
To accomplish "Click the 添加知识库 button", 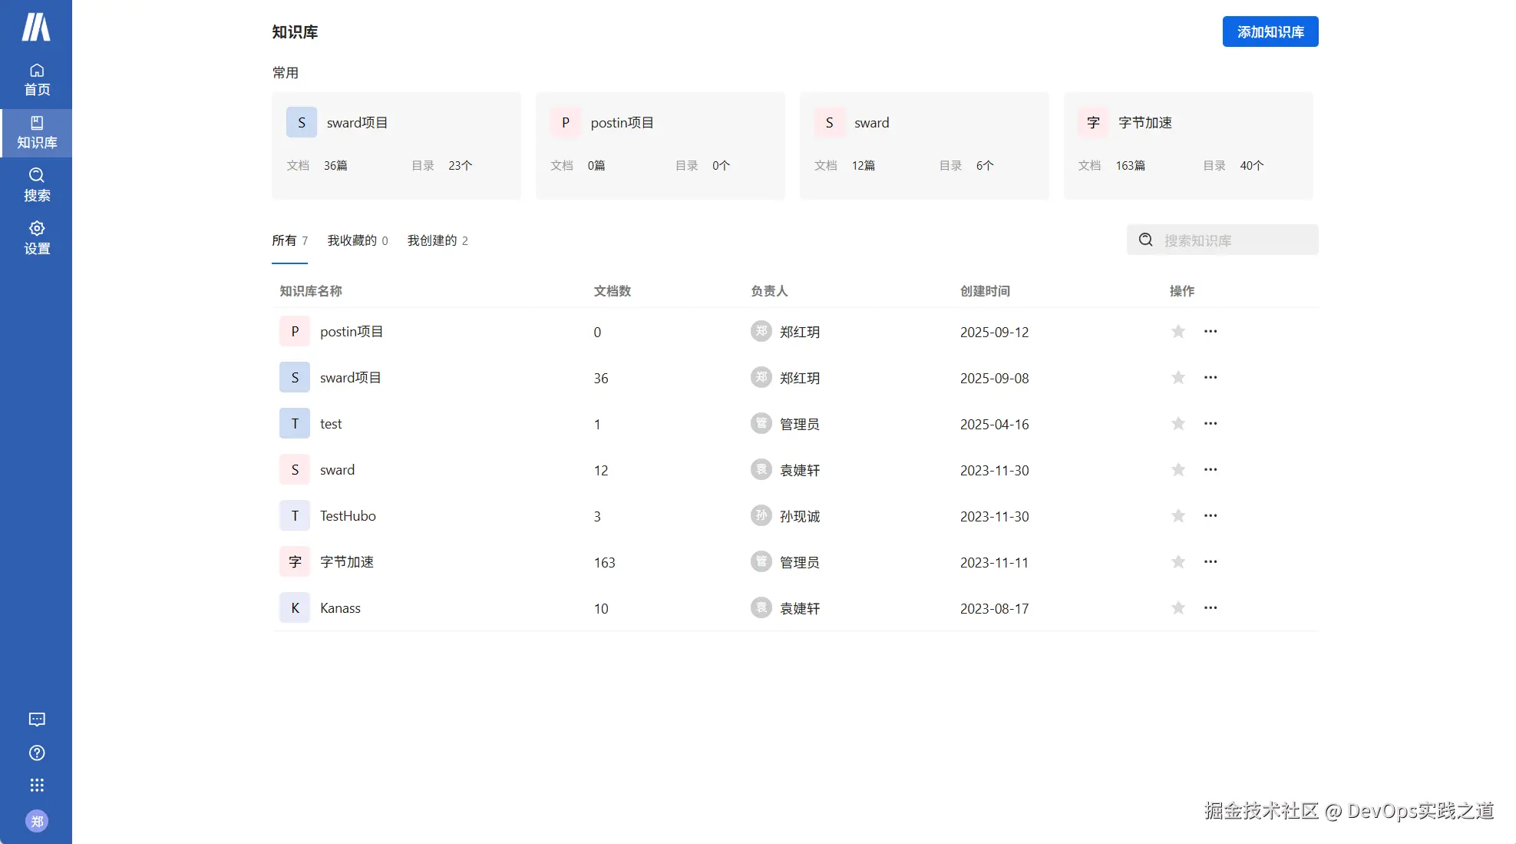I will click(1270, 31).
